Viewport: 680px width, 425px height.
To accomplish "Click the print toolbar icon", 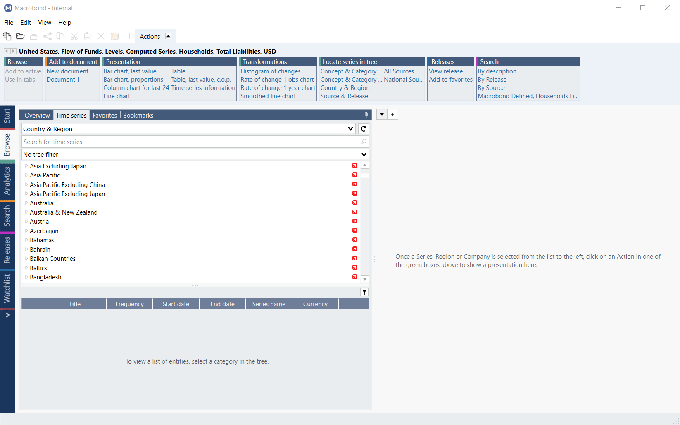I will coord(34,36).
